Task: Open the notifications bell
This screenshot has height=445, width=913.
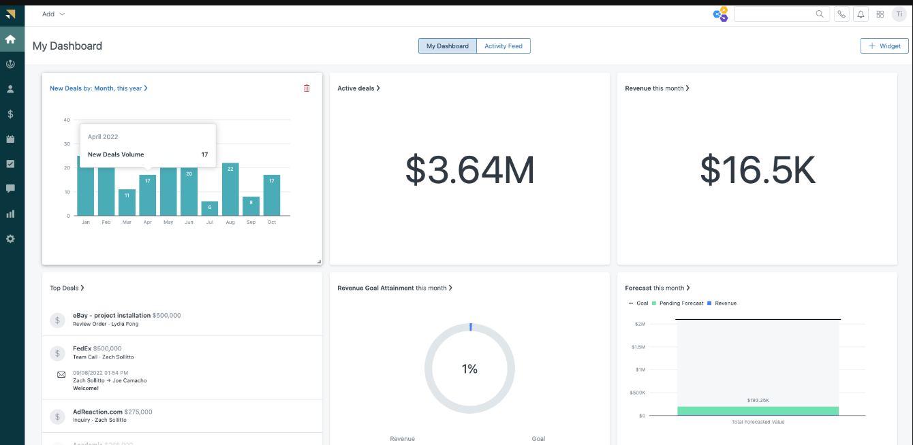Action: (861, 14)
